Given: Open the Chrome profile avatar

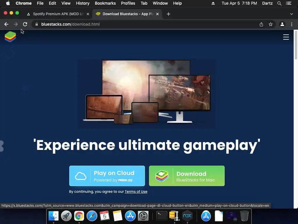Looking at the screenshot, I should pos(282,24).
